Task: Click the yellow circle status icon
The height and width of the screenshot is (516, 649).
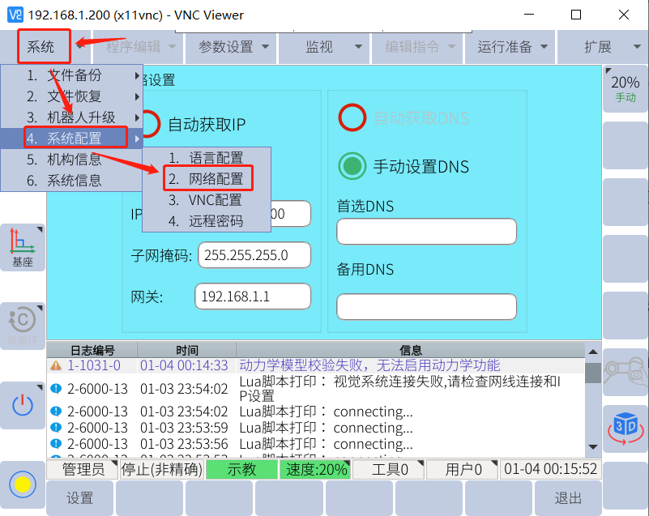Action: pos(22,484)
